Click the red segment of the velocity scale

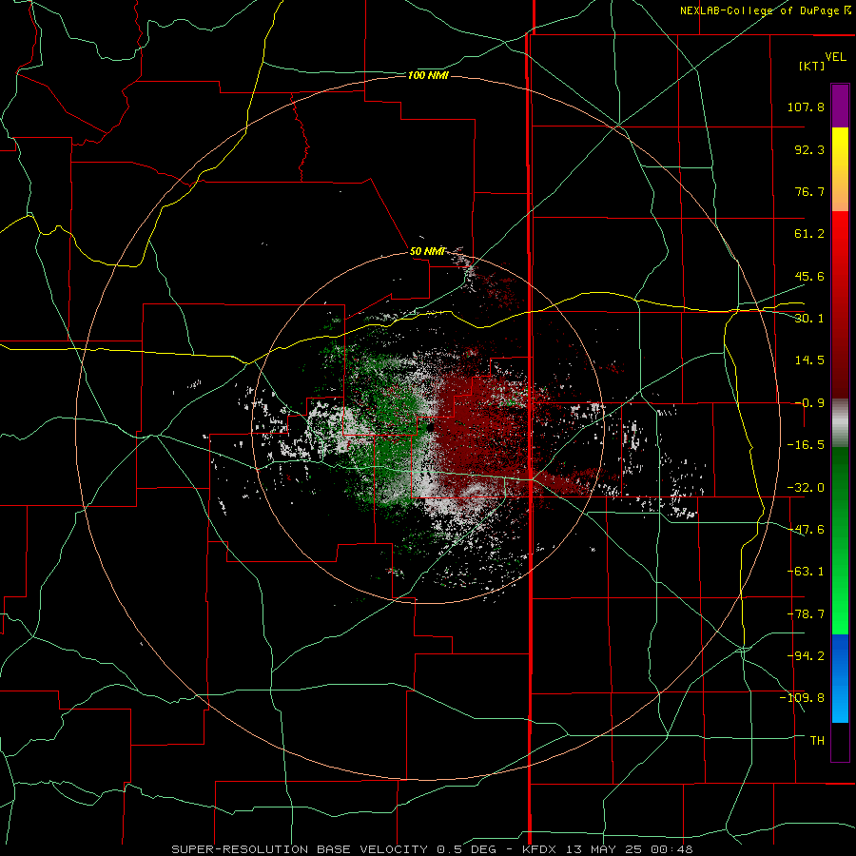pos(840,304)
